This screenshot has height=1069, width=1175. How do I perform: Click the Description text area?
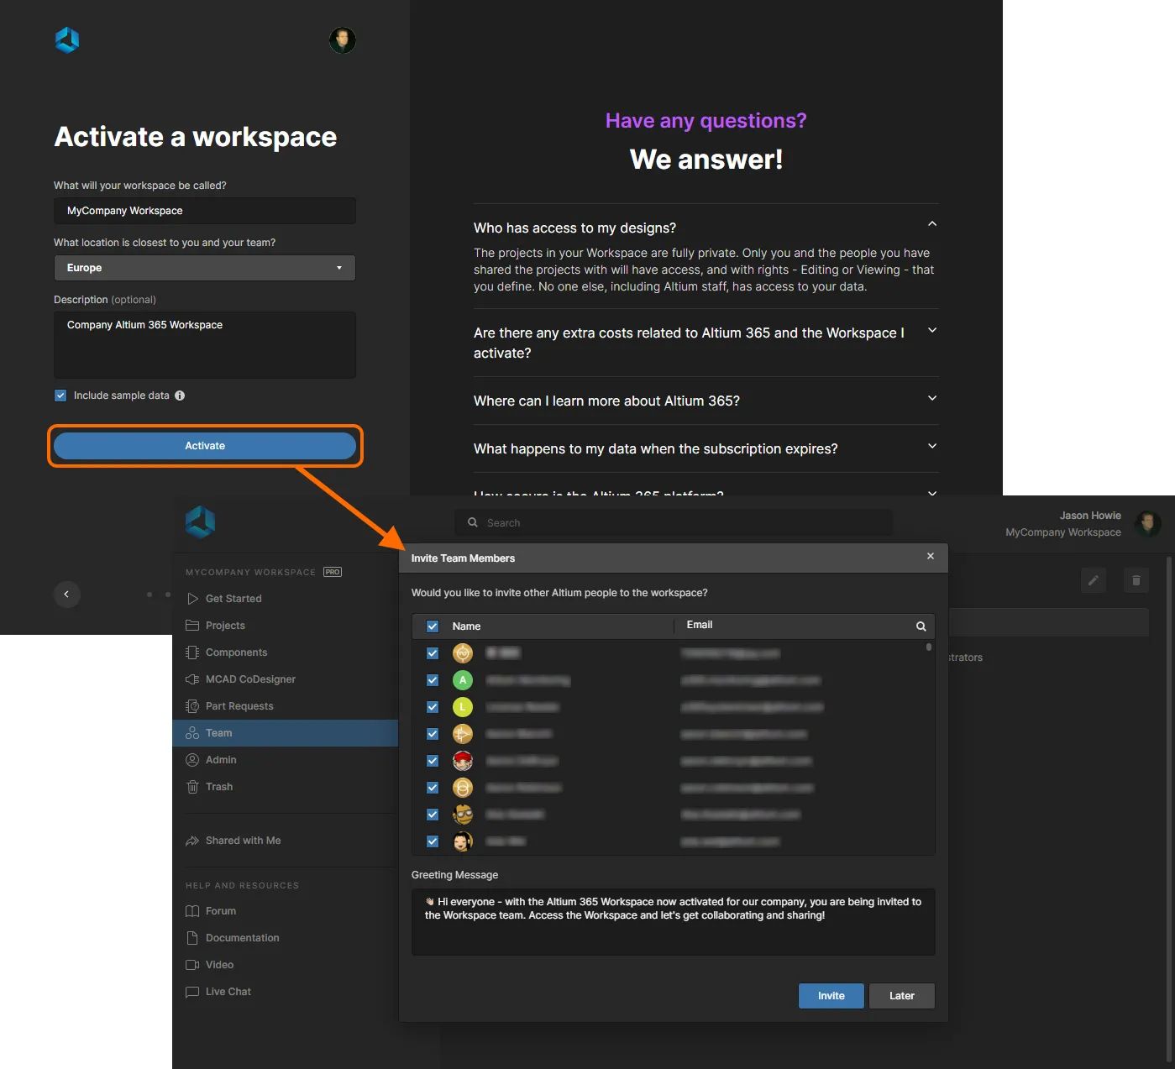[205, 345]
